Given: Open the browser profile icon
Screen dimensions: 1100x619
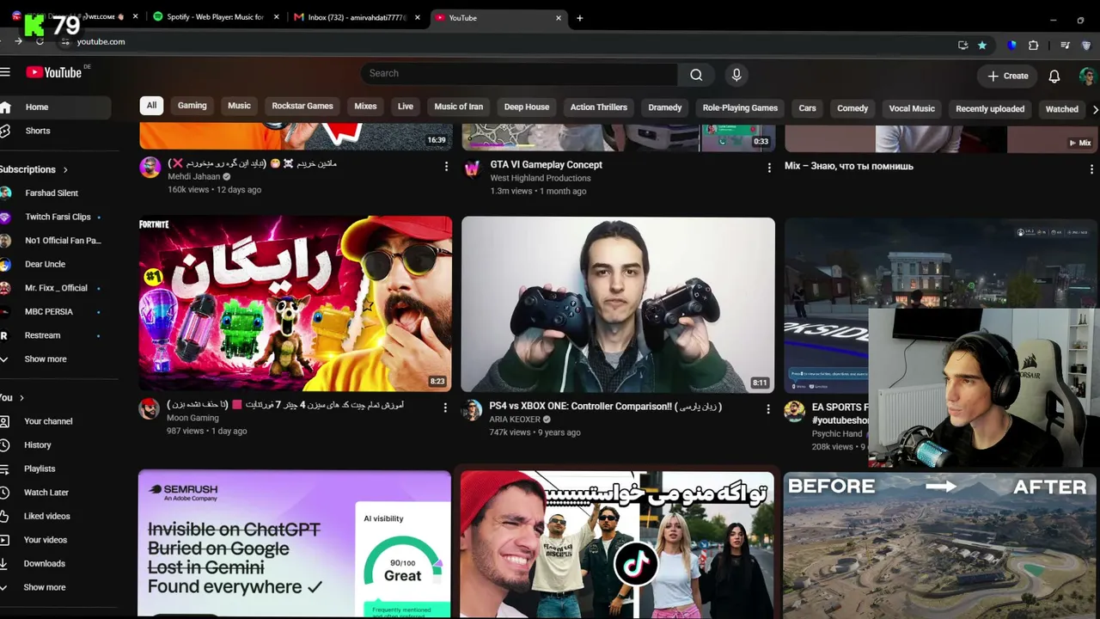Looking at the screenshot, I should point(1087,46).
